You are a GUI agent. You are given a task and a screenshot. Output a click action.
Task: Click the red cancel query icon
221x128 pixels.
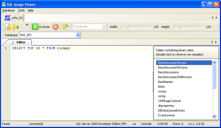point(56,27)
